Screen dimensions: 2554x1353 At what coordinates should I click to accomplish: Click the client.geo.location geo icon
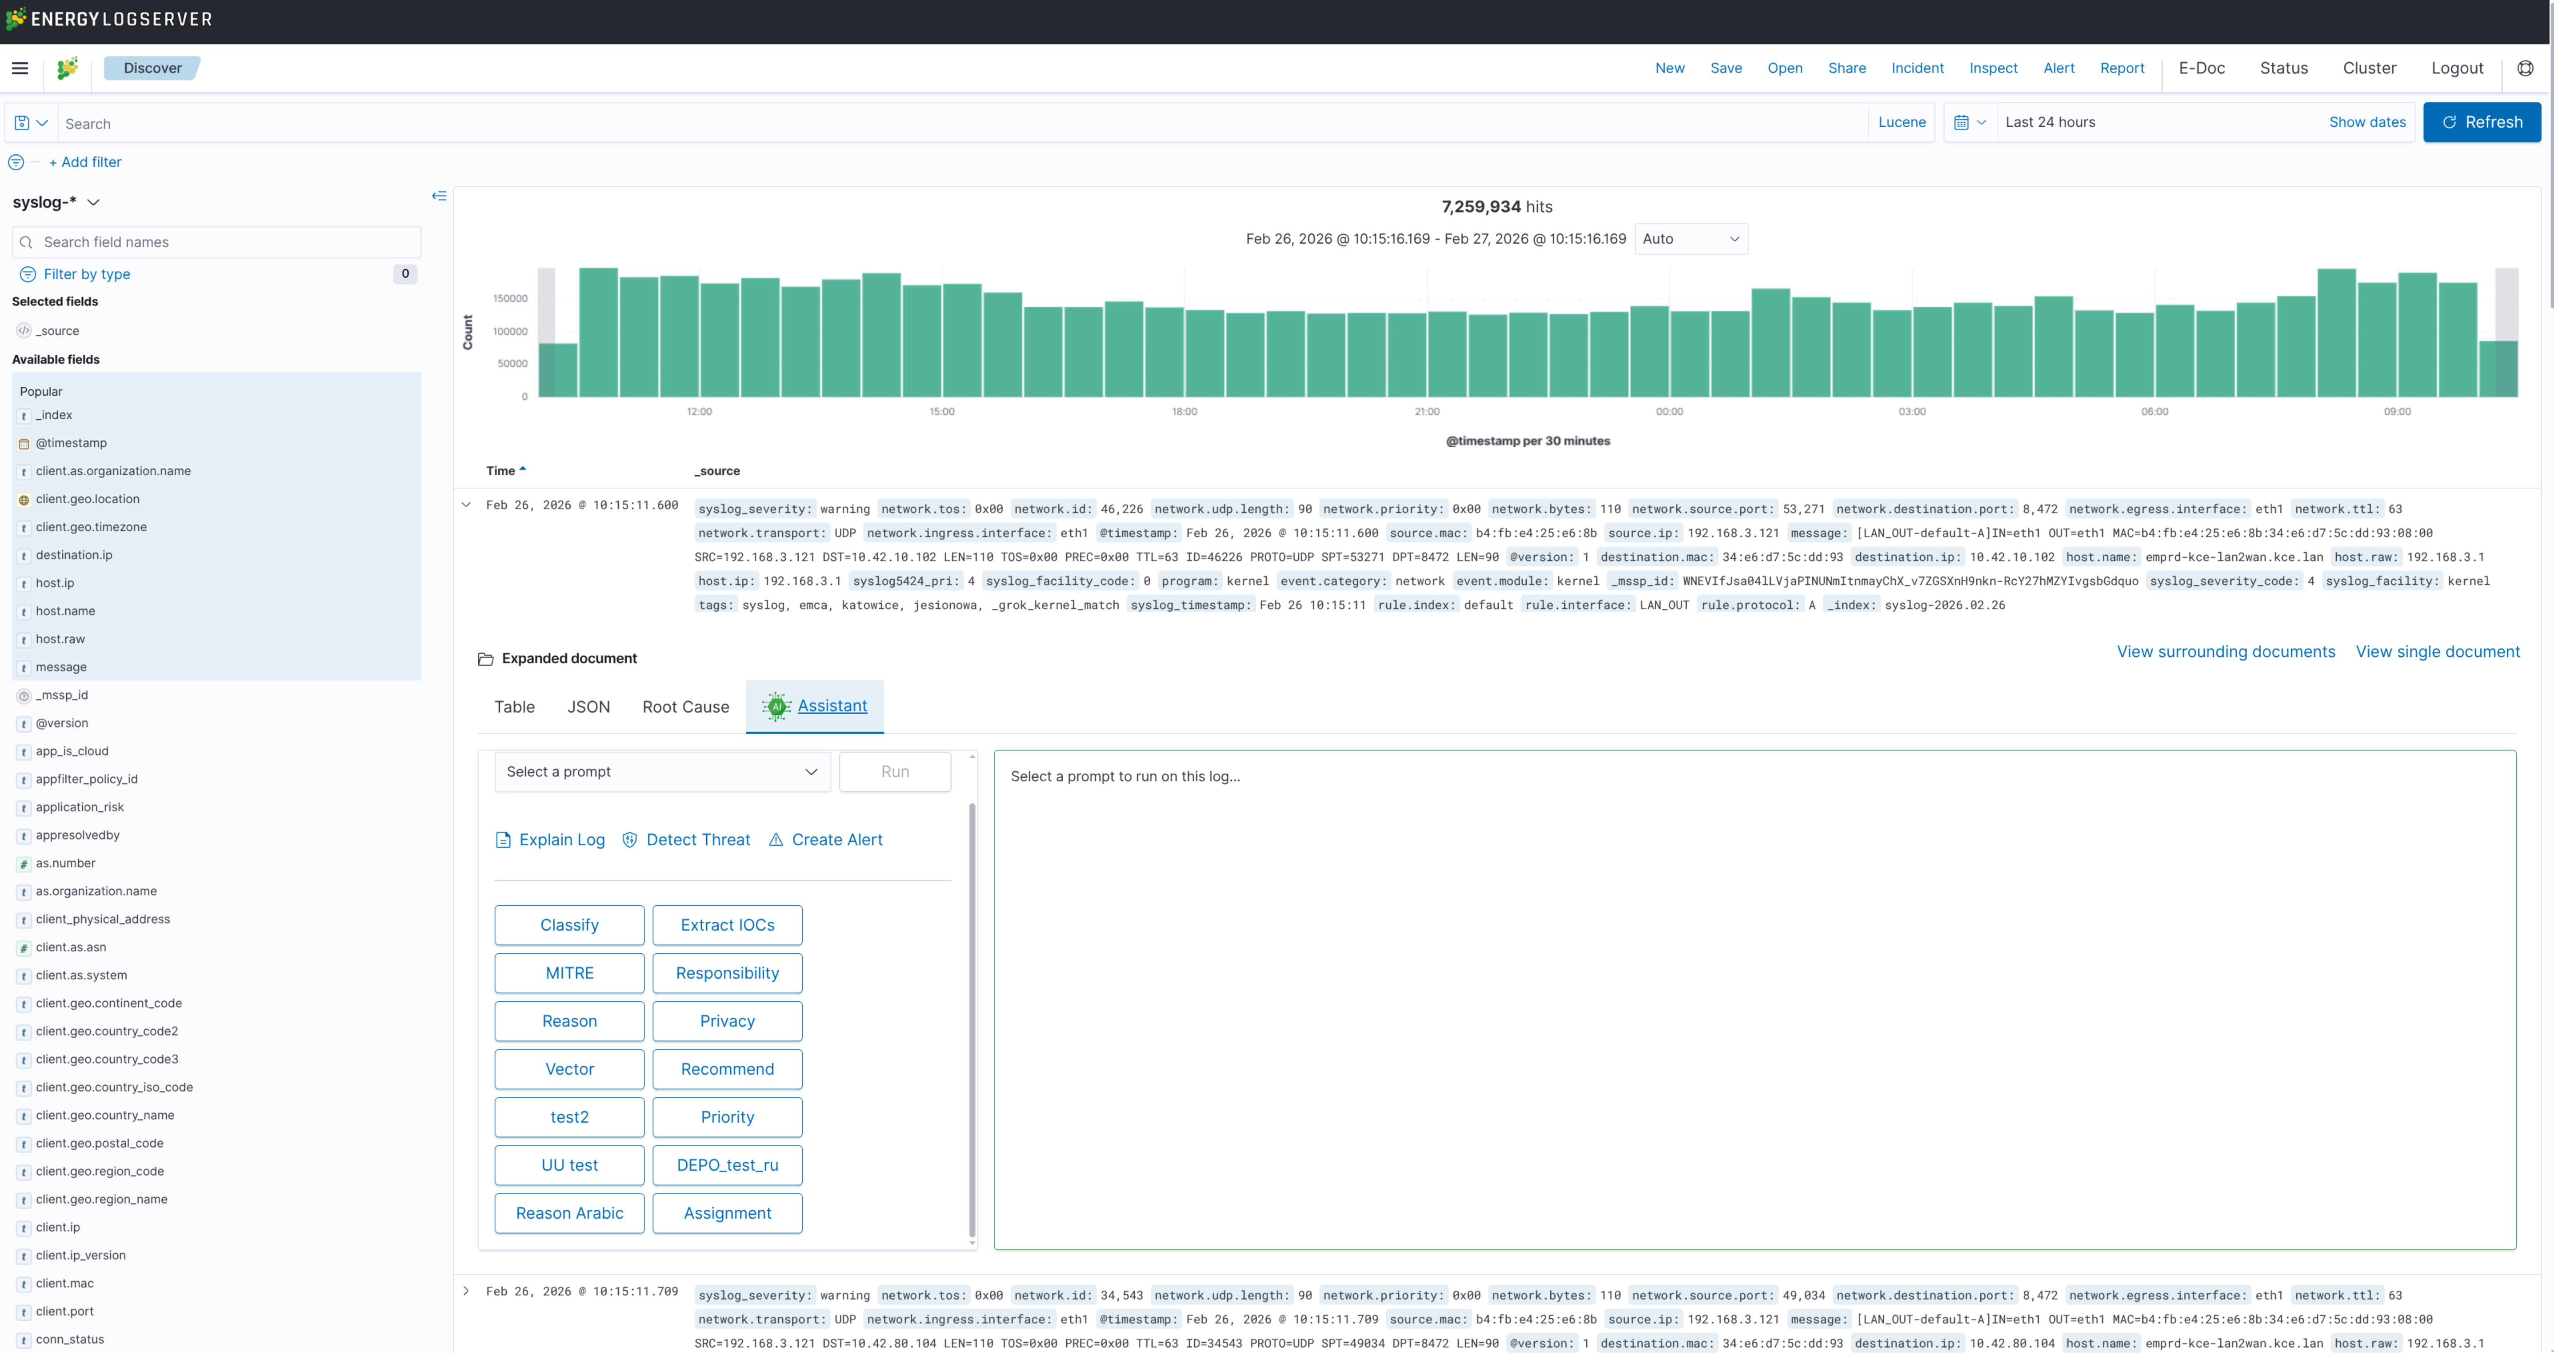[24, 500]
